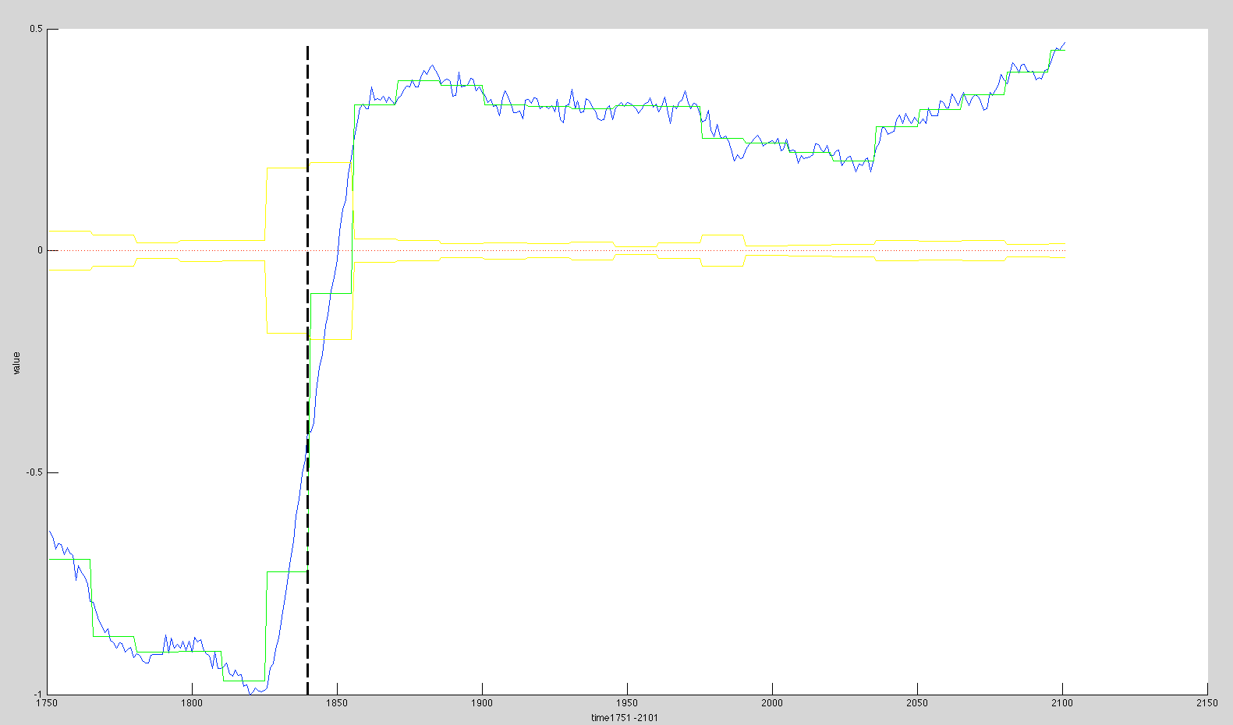1233x725 pixels.
Task: Click the 2050 x-axis tick label
Action: click(x=917, y=703)
